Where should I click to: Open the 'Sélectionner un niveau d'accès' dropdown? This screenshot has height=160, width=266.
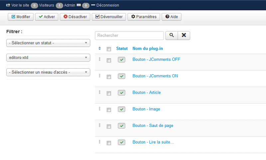[x=48, y=72]
